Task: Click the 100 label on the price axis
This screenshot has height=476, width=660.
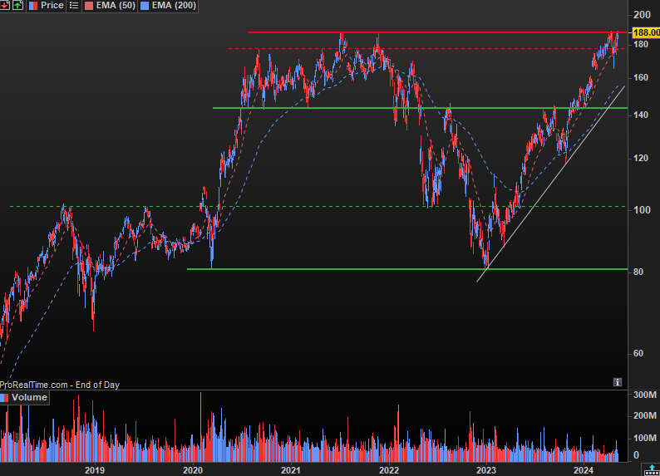Action: [642, 210]
